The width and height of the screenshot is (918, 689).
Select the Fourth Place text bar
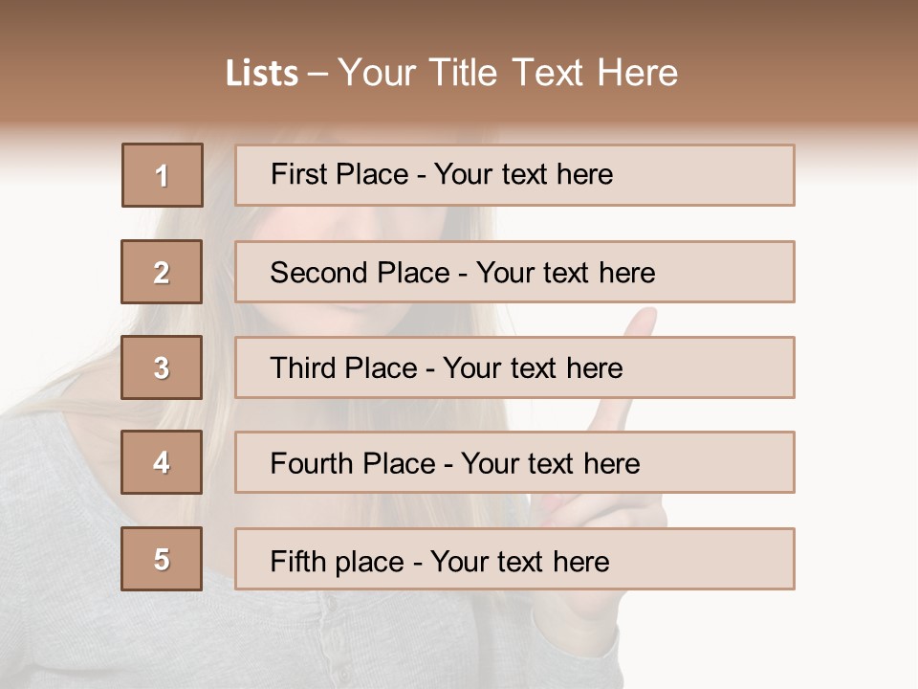tap(514, 462)
